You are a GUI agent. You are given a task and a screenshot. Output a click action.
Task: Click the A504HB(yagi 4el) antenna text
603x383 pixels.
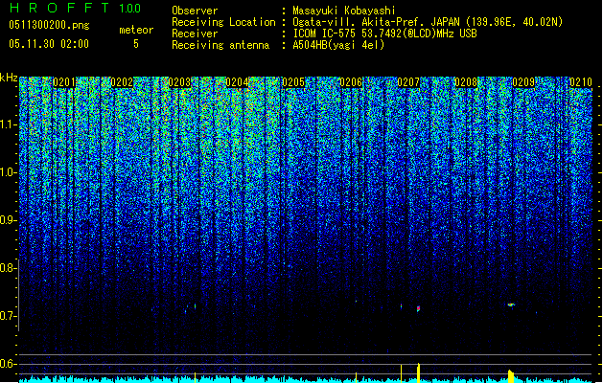pos(338,45)
